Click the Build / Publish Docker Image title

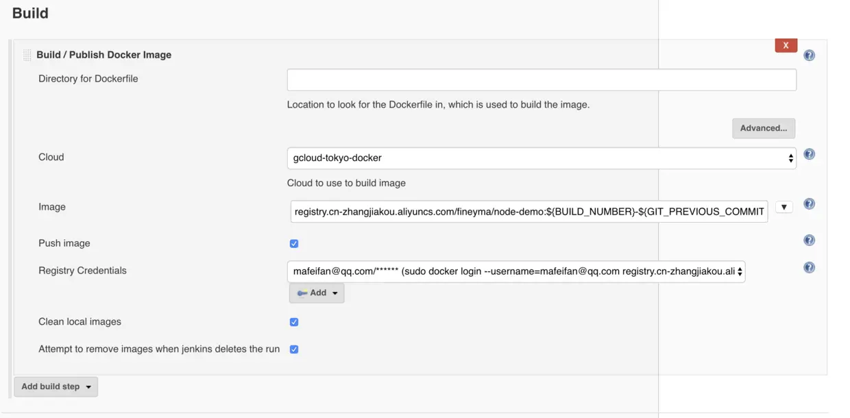point(104,55)
